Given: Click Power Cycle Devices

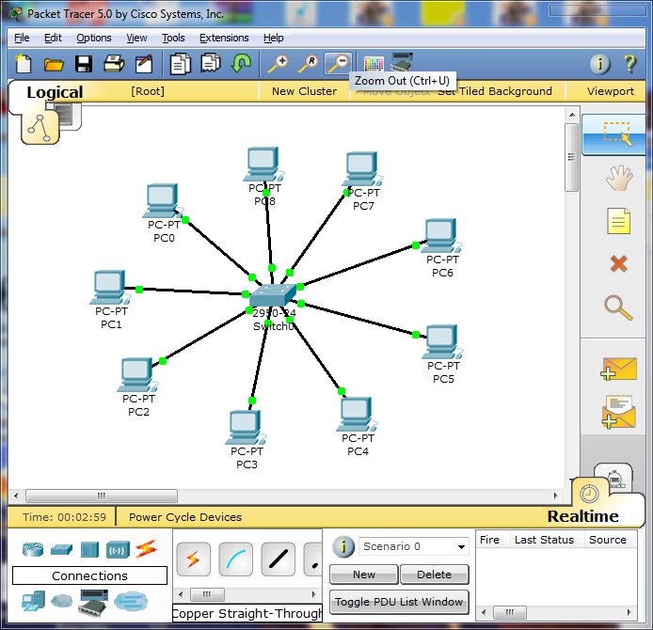Looking at the screenshot, I should click(x=185, y=517).
